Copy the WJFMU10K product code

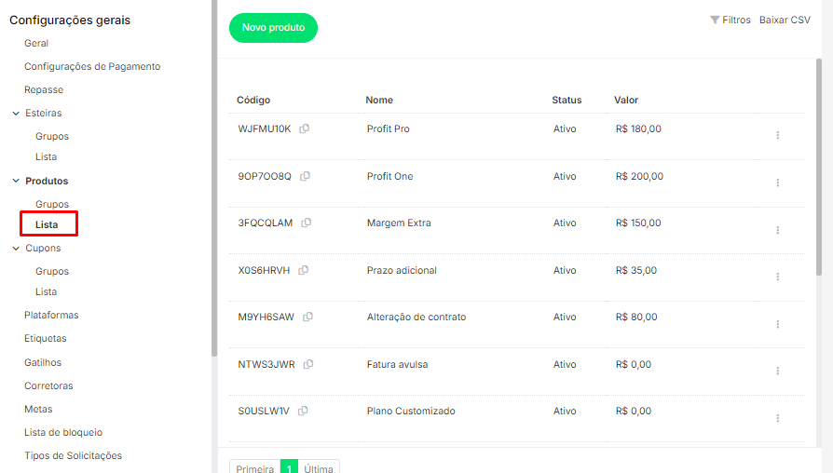click(x=305, y=129)
